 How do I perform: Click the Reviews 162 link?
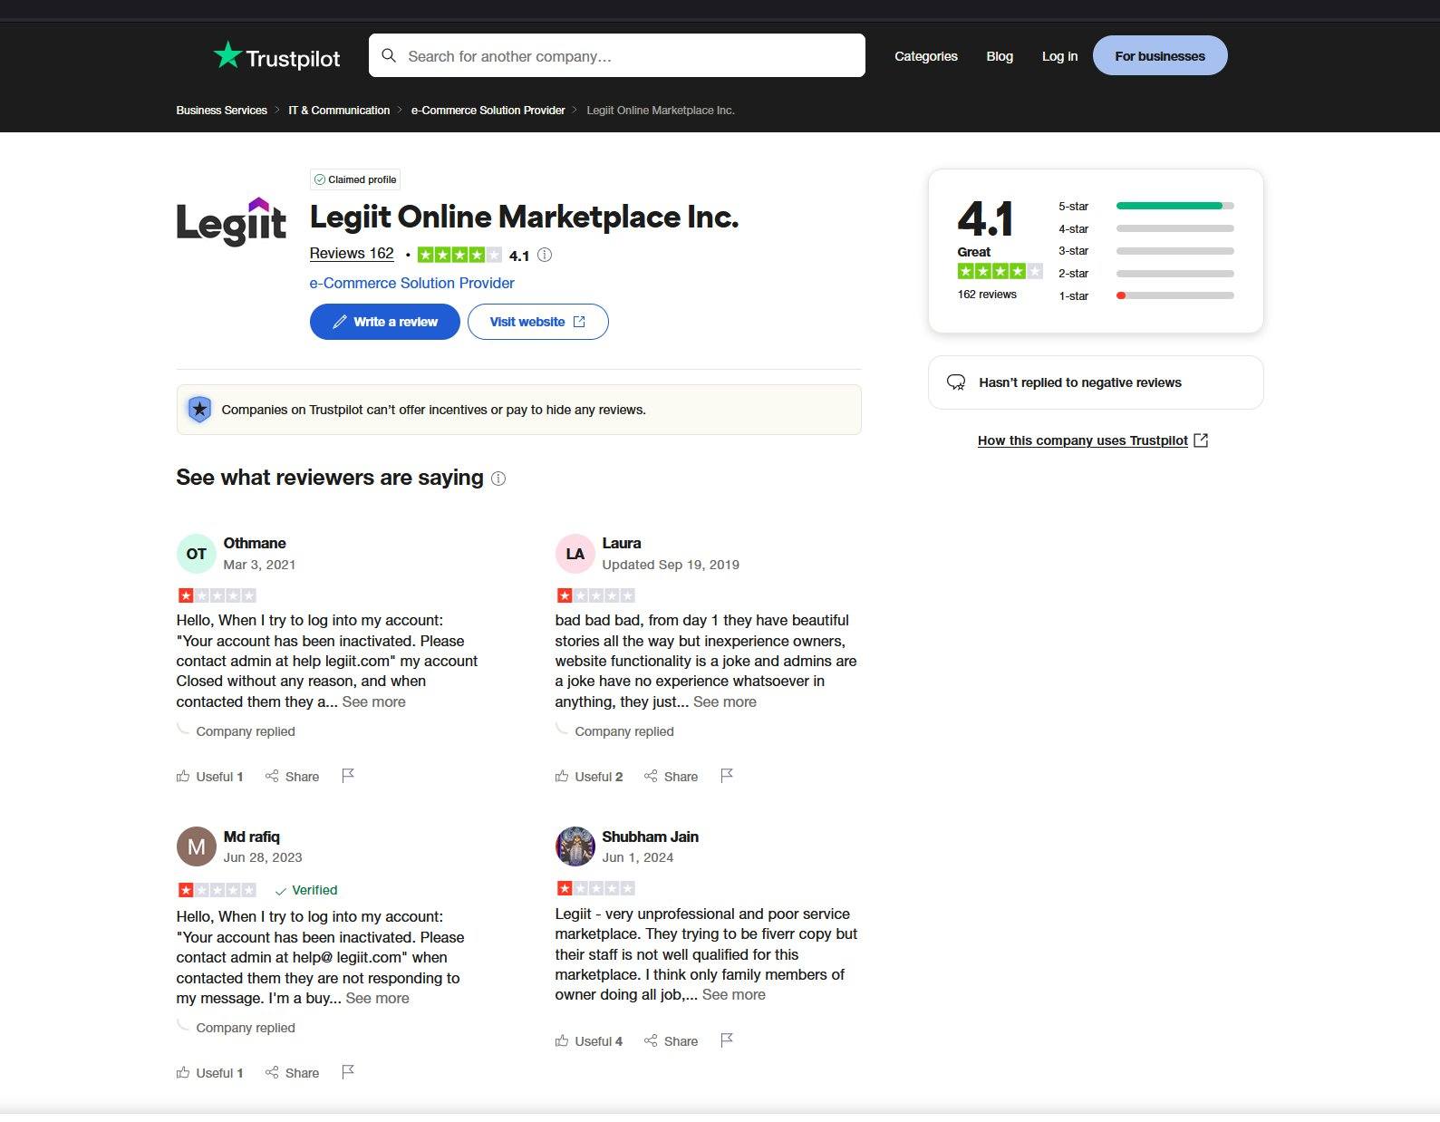352,254
